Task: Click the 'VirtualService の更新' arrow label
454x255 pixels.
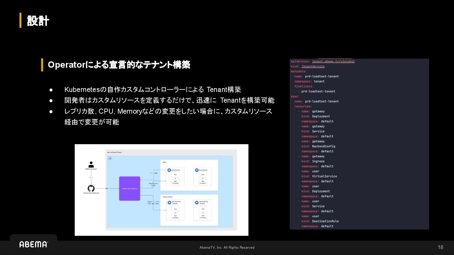Action: pos(153,184)
